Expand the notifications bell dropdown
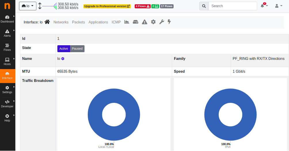The height and width of the screenshot is (151, 289). point(264,6)
